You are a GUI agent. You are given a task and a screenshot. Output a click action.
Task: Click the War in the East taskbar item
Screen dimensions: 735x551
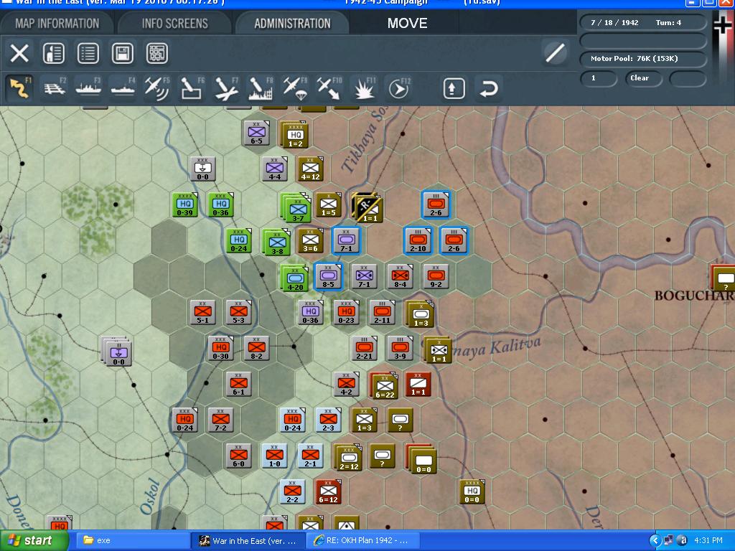[x=248, y=541]
